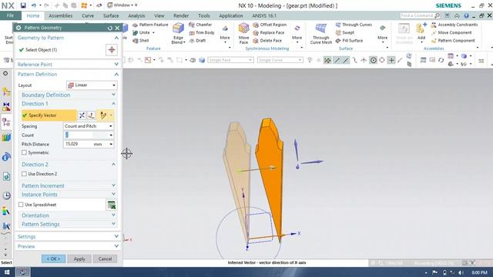Open the Move Face tool
This screenshot has height=277, width=493.
(x=243, y=33)
